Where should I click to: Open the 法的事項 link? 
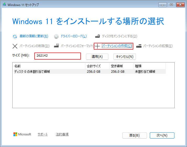click(x=62, y=134)
